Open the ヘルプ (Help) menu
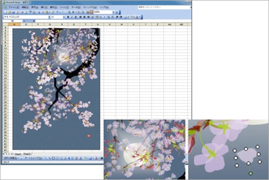 pyautogui.click(x=104, y=7)
